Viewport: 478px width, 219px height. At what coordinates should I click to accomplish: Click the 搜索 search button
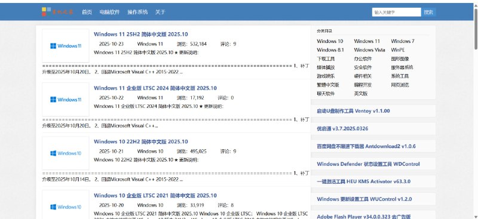tap(428, 12)
